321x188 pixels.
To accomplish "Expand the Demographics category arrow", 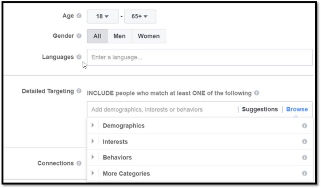I will pyautogui.click(x=93, y=125).
